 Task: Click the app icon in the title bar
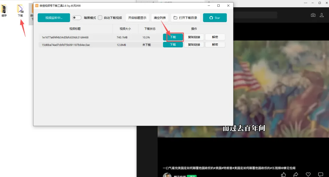(x=37, y=6)
